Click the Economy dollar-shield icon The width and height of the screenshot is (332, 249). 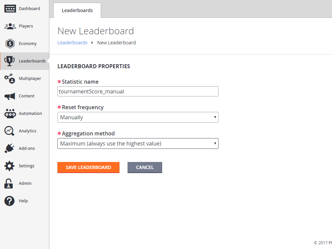[10, 43]
